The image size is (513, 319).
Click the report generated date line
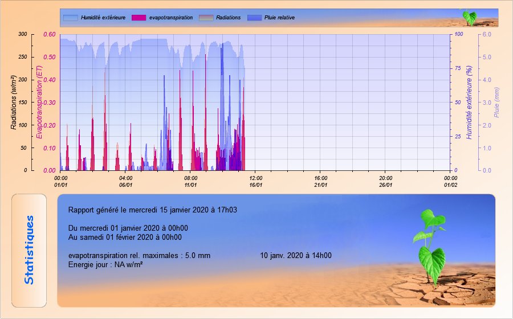[x=152, y=210]
